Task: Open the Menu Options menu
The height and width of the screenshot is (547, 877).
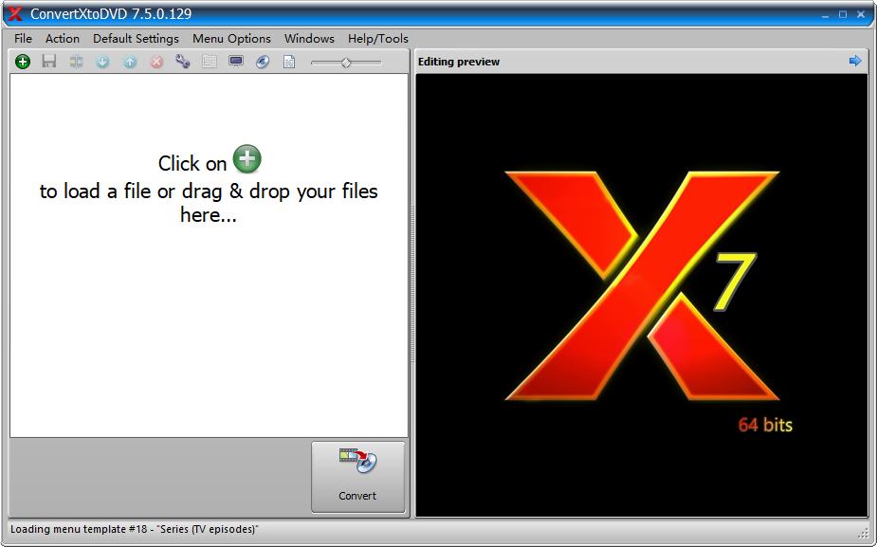Action: (x=231, y=39)
